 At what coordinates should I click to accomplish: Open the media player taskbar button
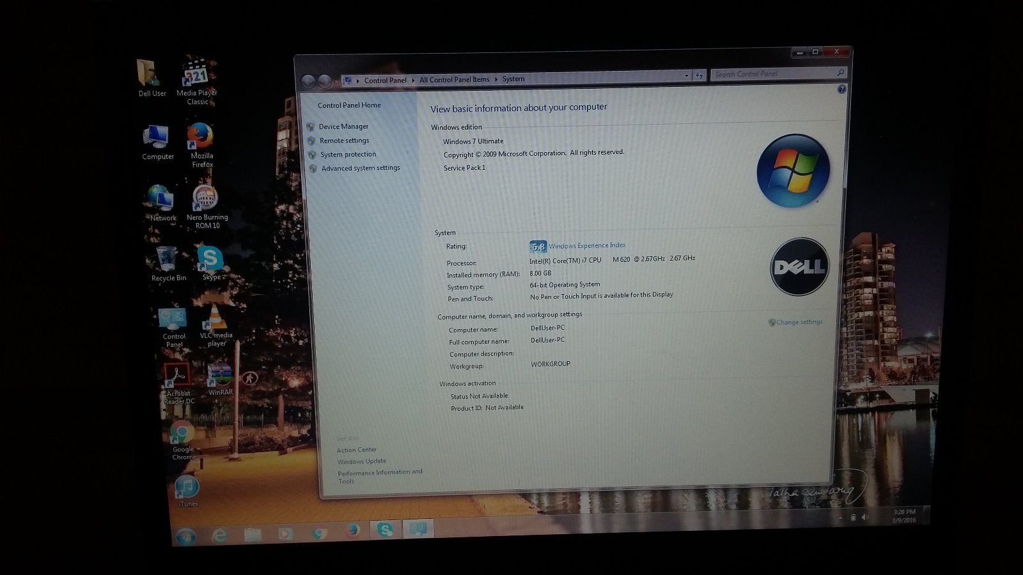pyautogui.click(x=286, y=532)
